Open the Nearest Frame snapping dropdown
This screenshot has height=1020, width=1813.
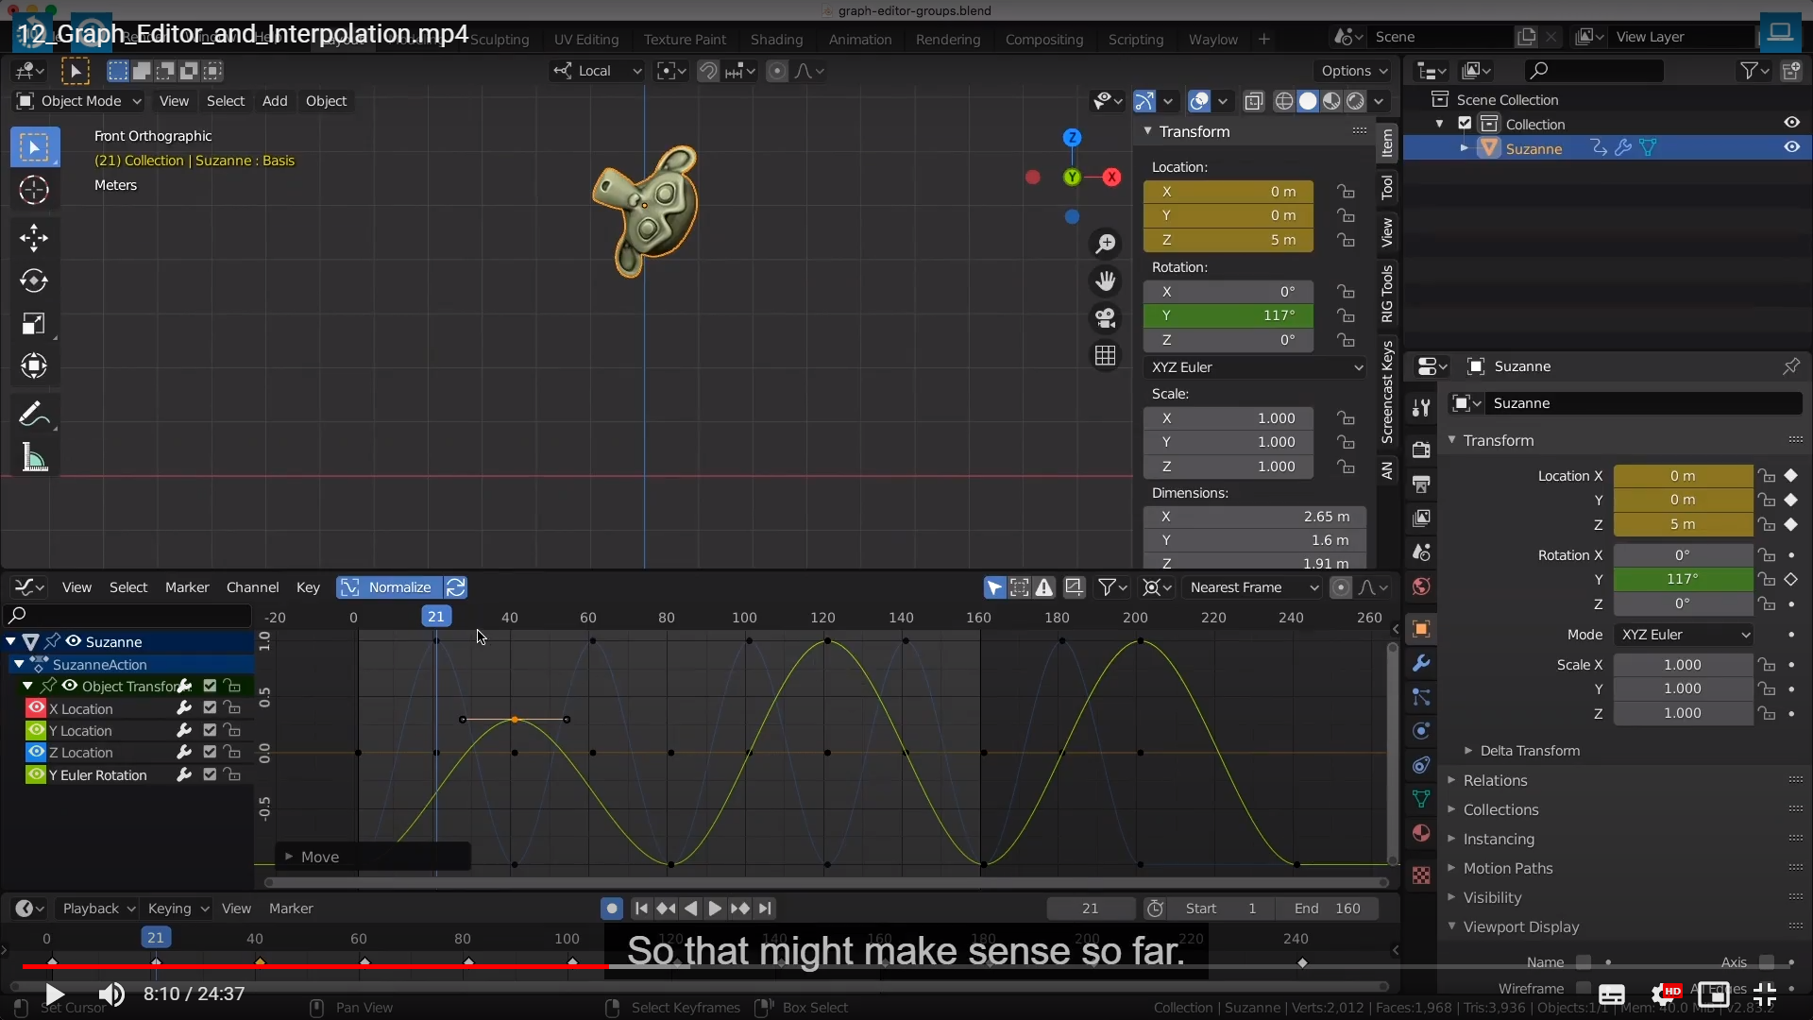pyautogui.click(x=1253, y=587)
